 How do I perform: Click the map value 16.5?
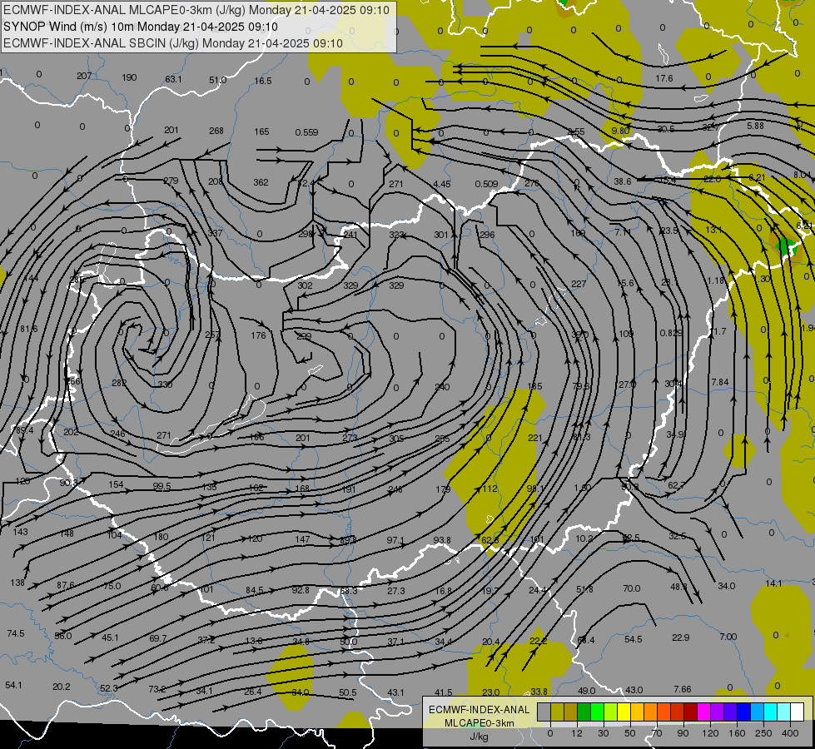pyautogui.click(x=263, y=81)
